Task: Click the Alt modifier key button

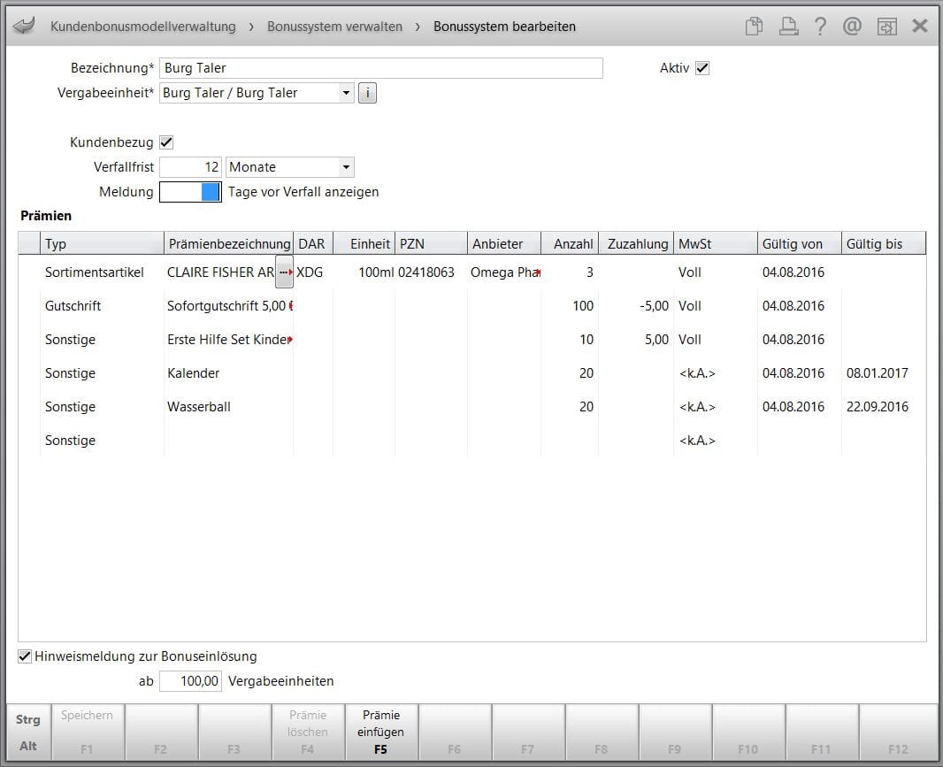Action: pos(27,746)
